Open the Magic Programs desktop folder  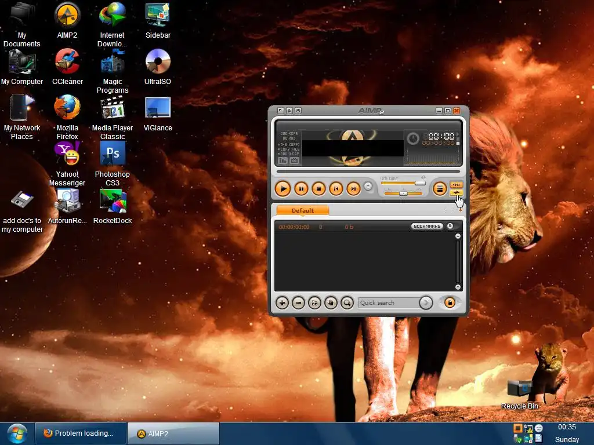click(x=113, y=71)
